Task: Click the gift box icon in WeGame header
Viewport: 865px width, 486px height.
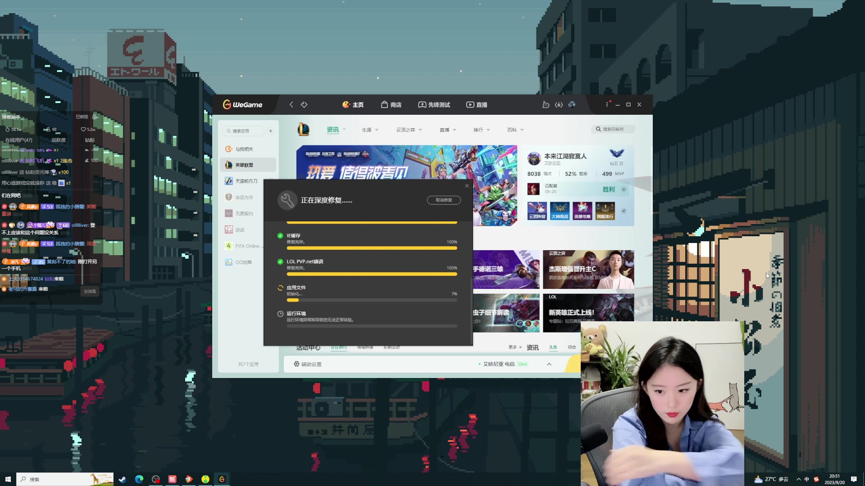Action: coord(546,104)
